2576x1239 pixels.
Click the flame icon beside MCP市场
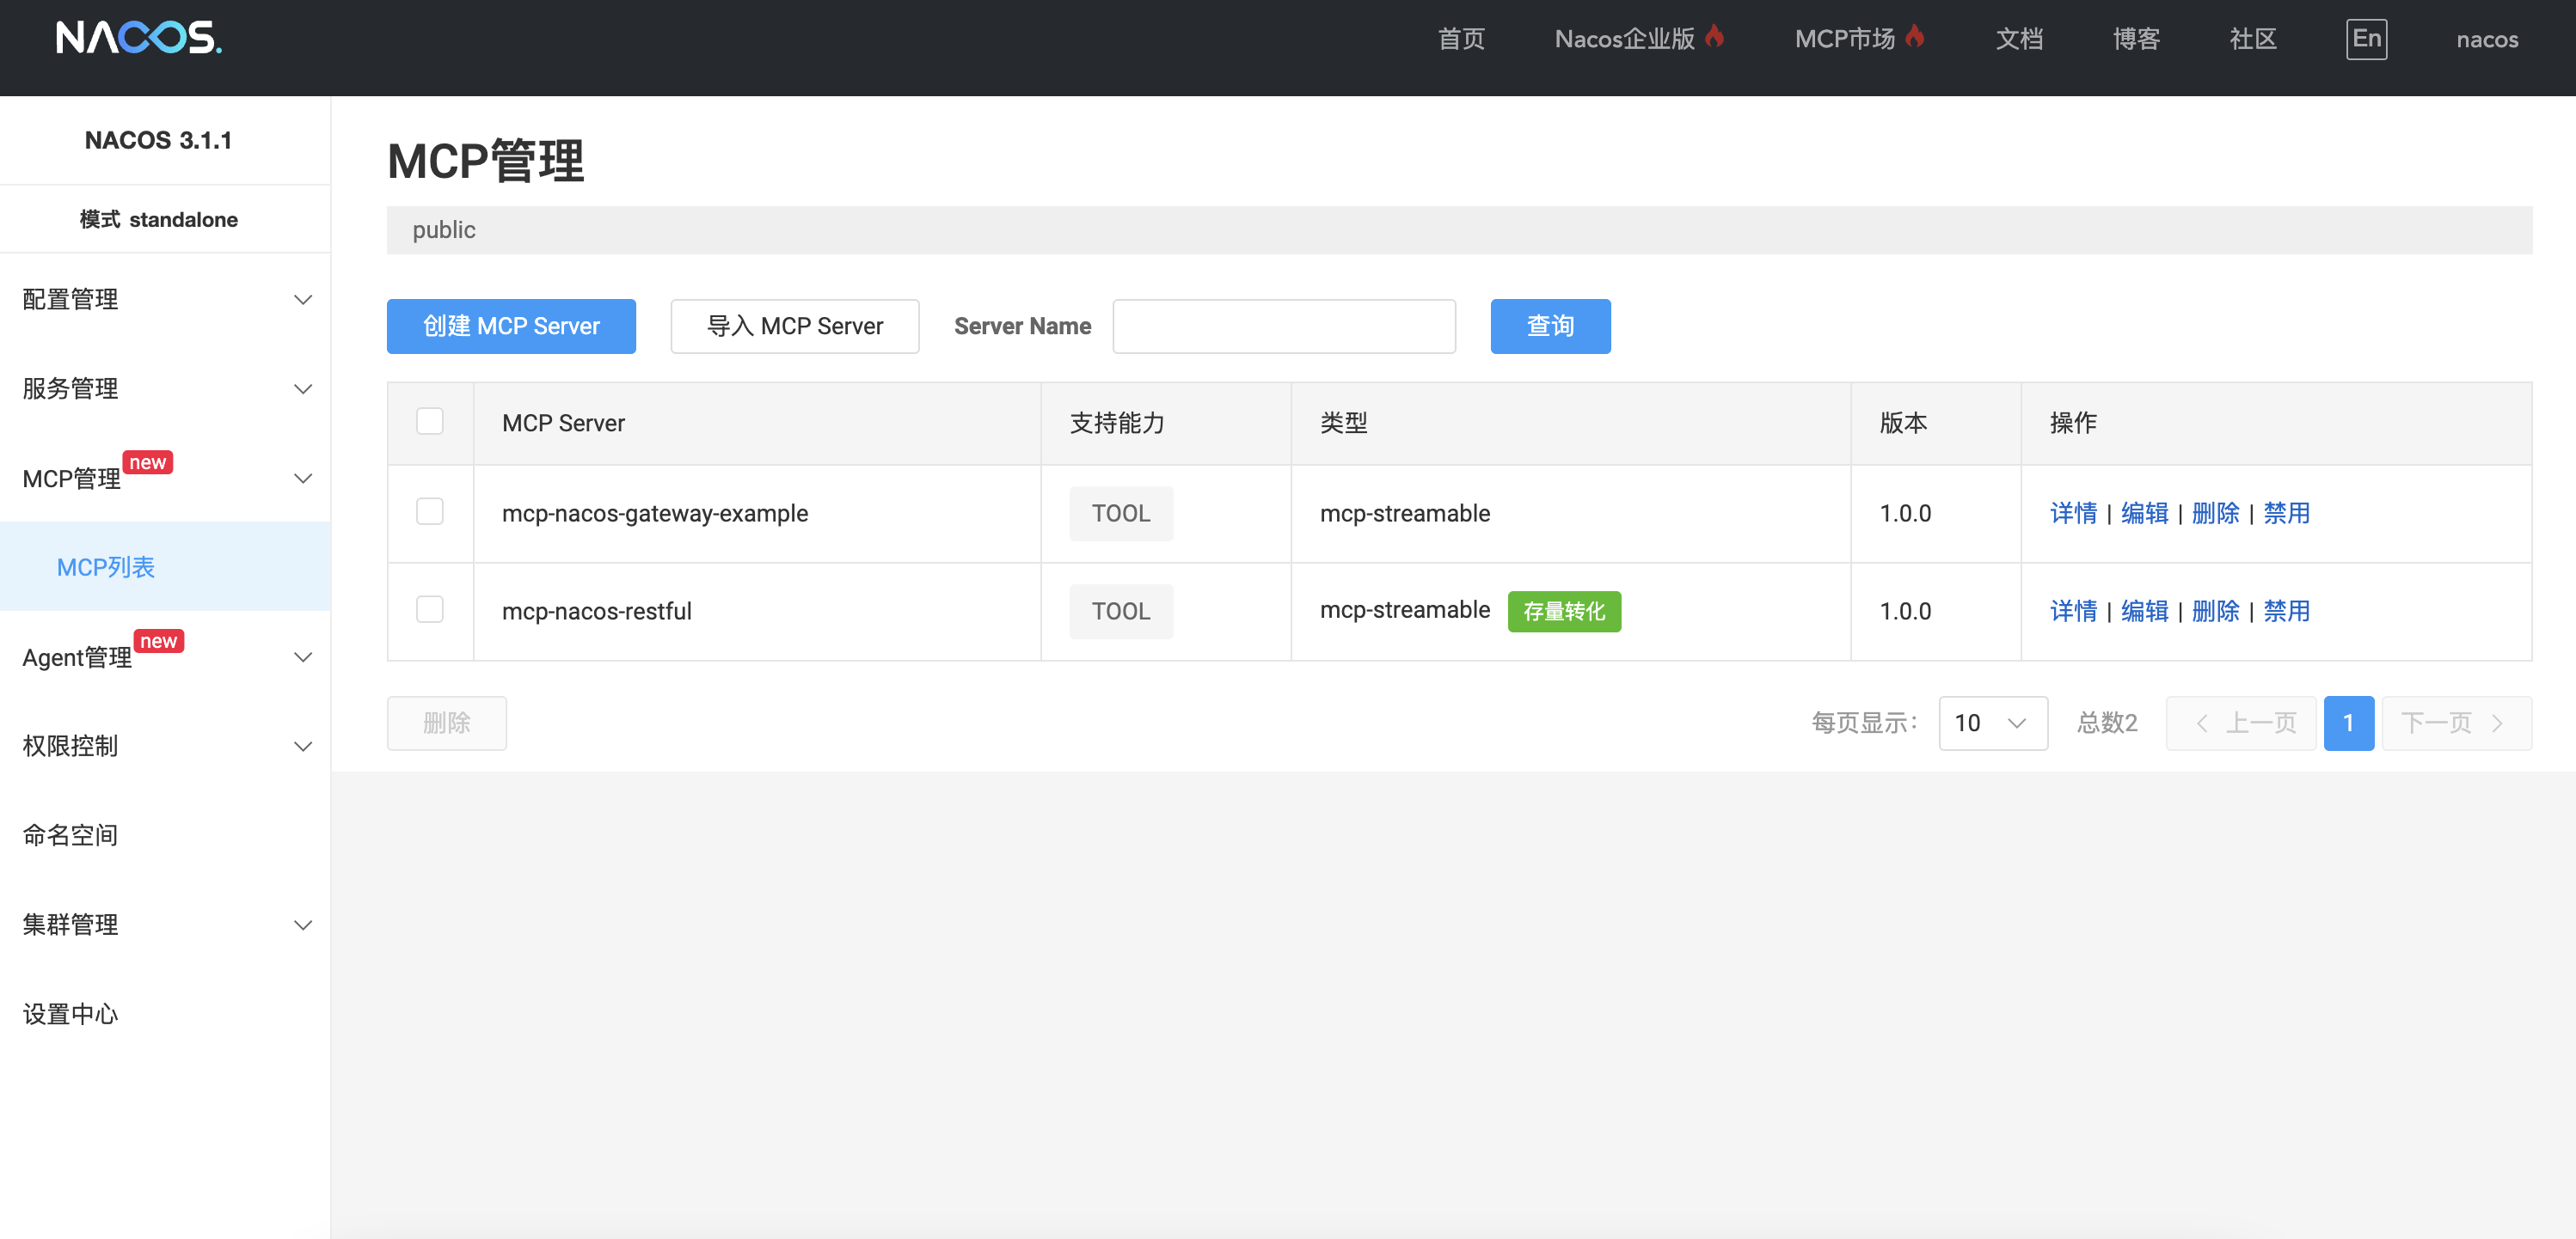tap(1914, 37)
